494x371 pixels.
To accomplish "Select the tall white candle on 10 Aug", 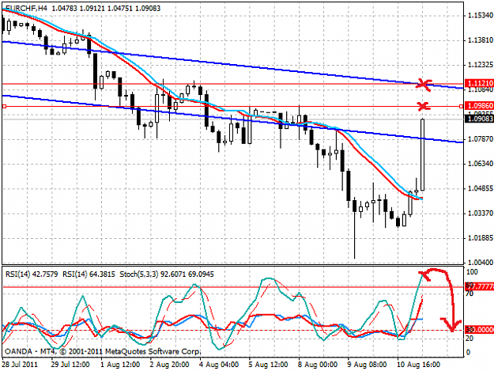I will 423,154.
